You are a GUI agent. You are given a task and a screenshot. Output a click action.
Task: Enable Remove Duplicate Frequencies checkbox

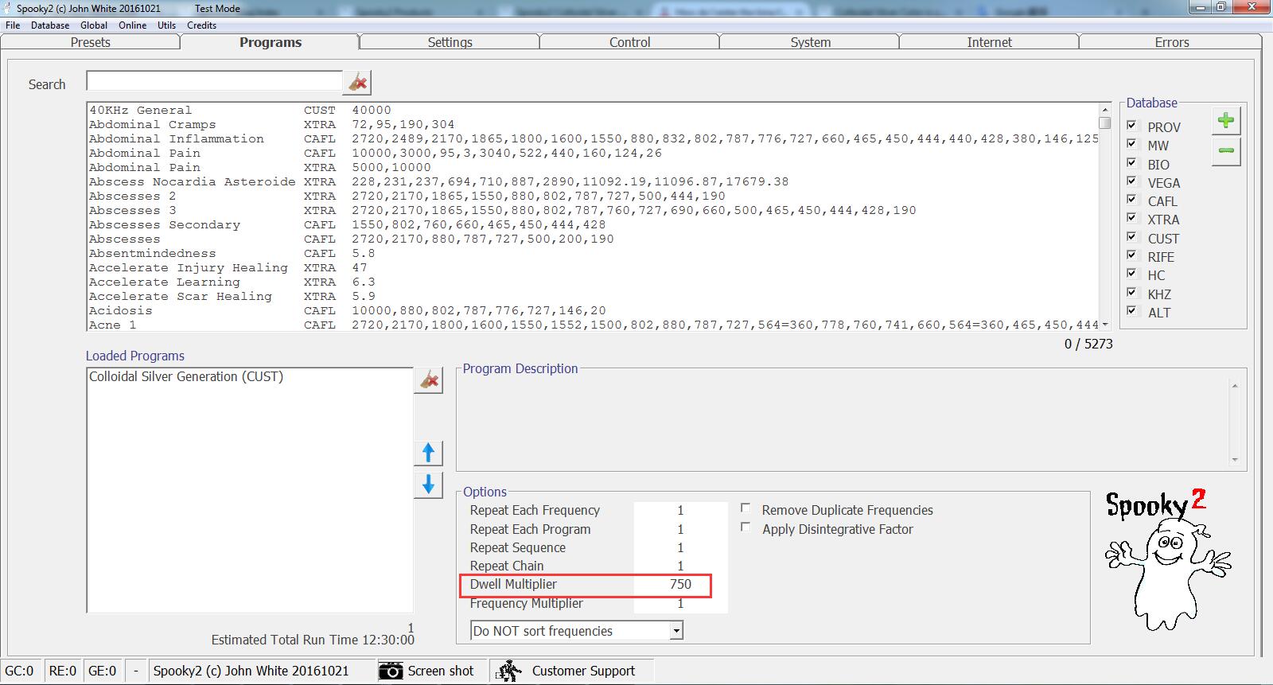[746, 508]
